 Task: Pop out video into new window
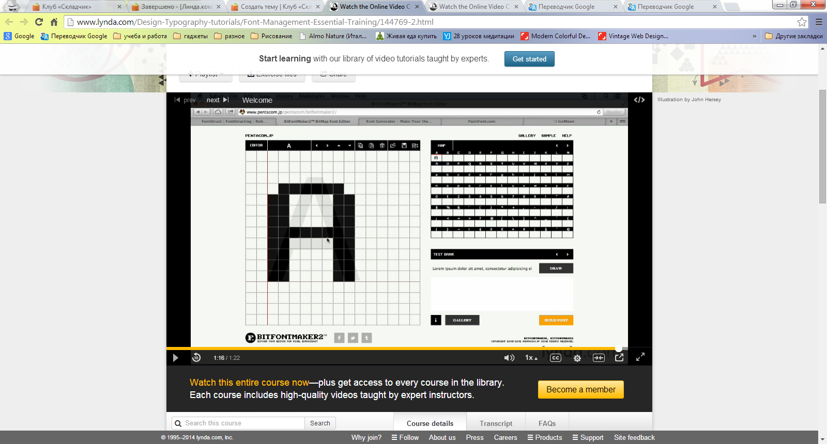click(619, 357)
